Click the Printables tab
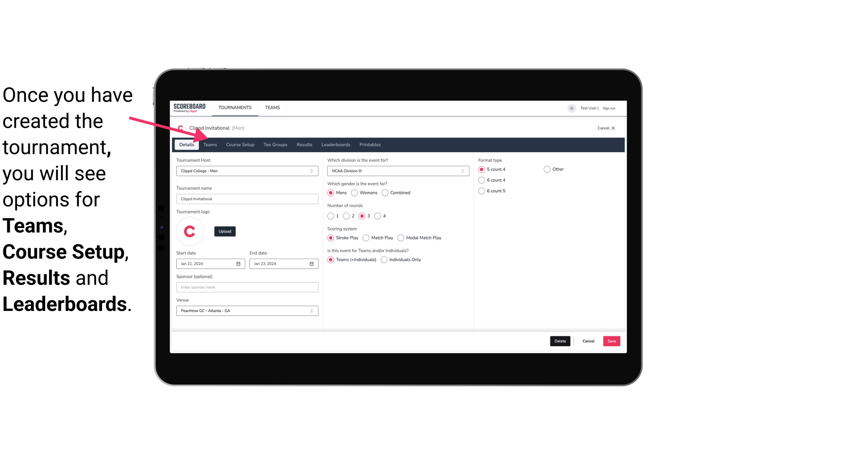The height and width of the screenshot is (454, 844). click(x=370, y=144)
